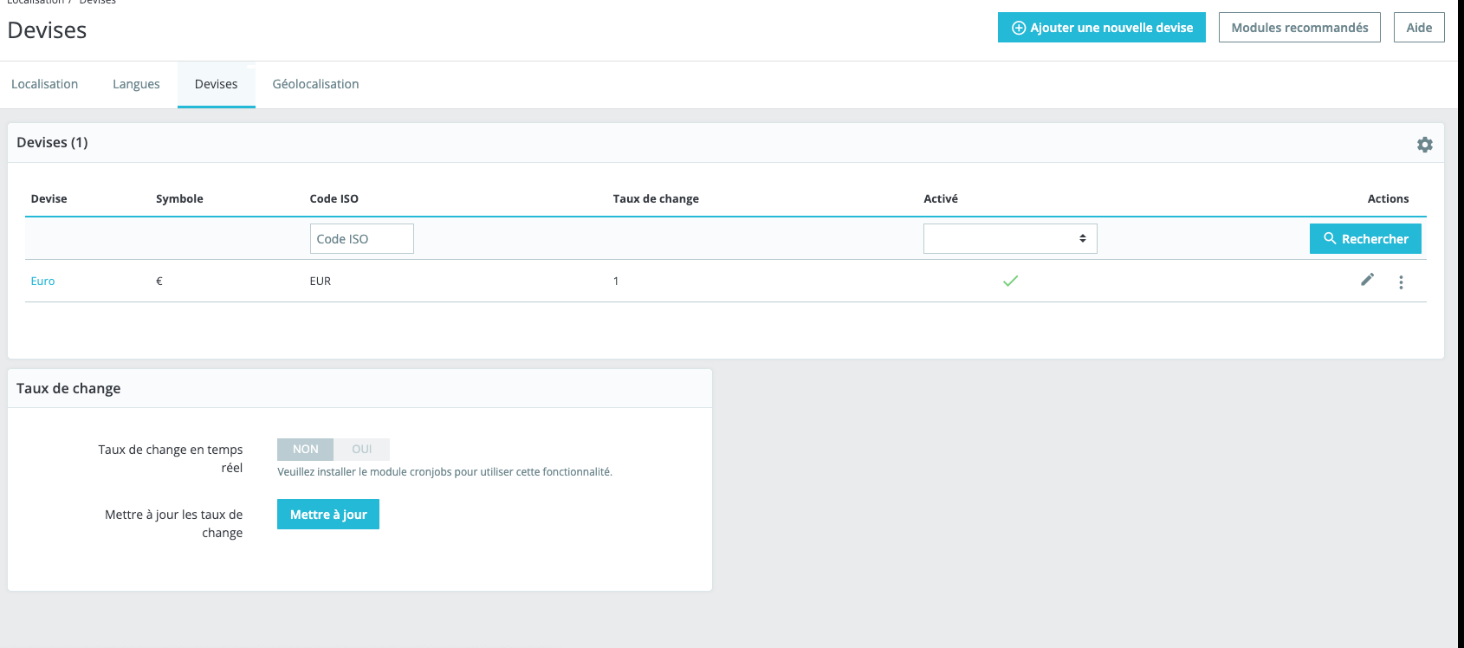Click Mettre à jour exchange rates button
This screenshot has width=1464, height=648.
pyautogui.click(x=328, y=515)
